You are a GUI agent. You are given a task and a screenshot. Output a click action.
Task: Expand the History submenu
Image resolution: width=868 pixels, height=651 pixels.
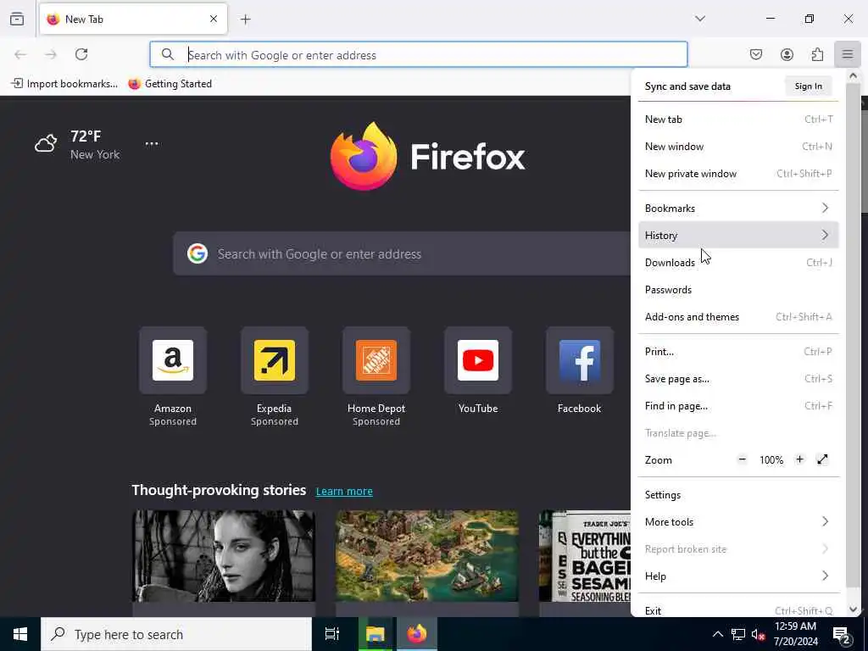pyautogui.click(x=738, y=236)
